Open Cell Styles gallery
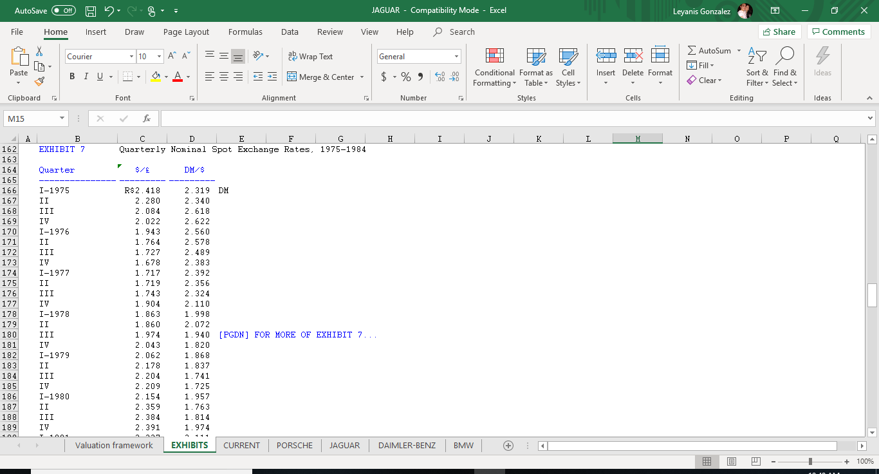The image size is (879, 474). point(568,67)
